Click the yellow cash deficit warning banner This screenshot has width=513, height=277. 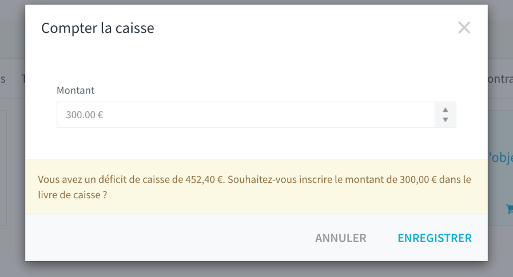[256, 187]
